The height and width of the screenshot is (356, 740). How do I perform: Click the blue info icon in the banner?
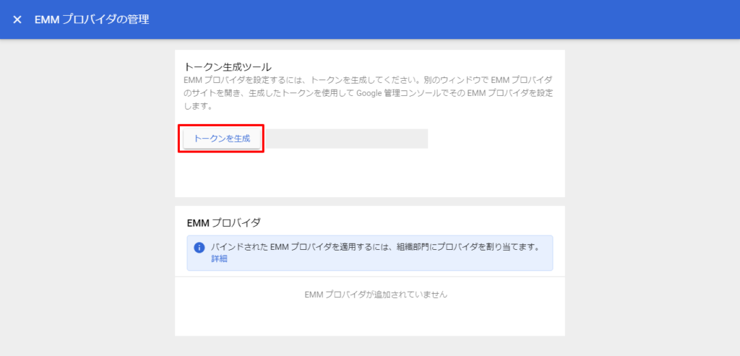coord(199,247)
